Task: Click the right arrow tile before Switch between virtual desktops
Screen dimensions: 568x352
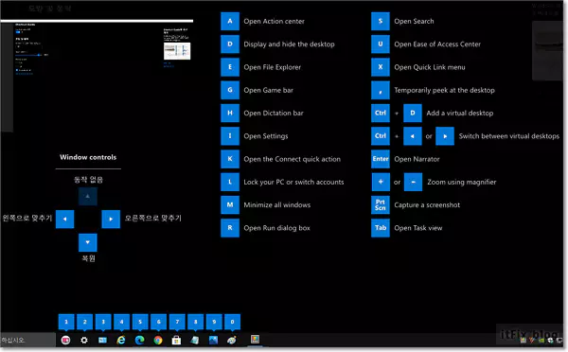Action: pos(445,136)
